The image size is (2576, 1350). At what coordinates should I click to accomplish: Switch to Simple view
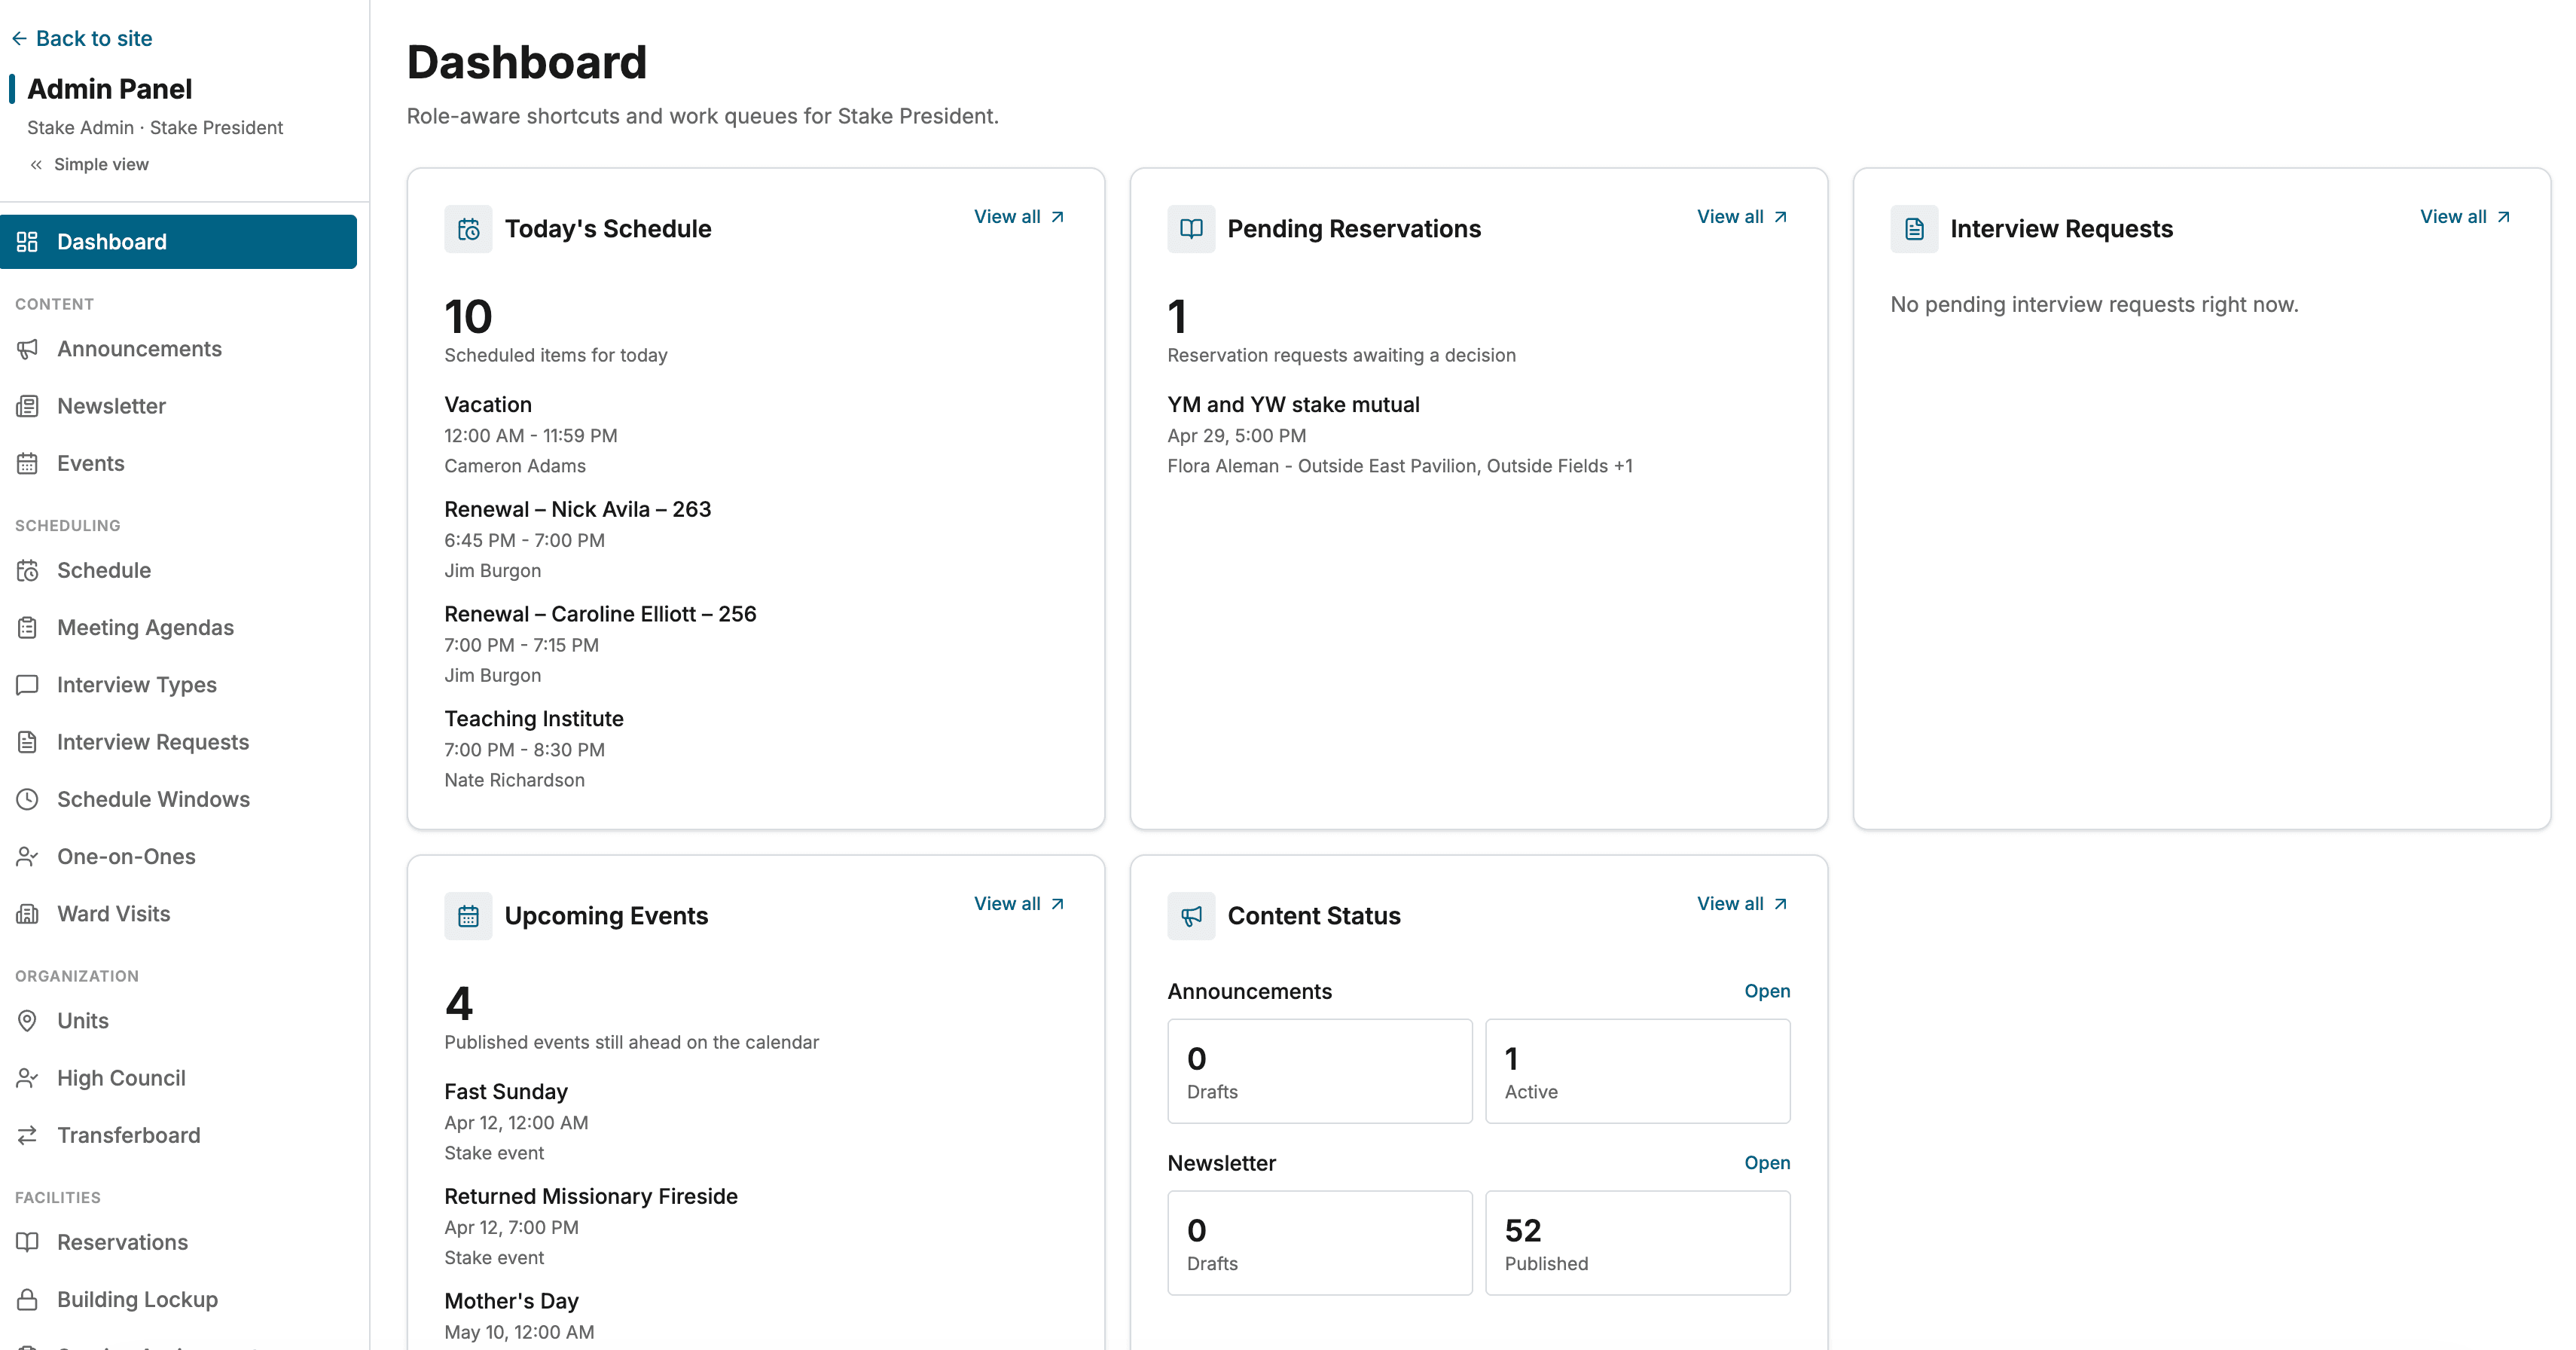click(89, 165)
